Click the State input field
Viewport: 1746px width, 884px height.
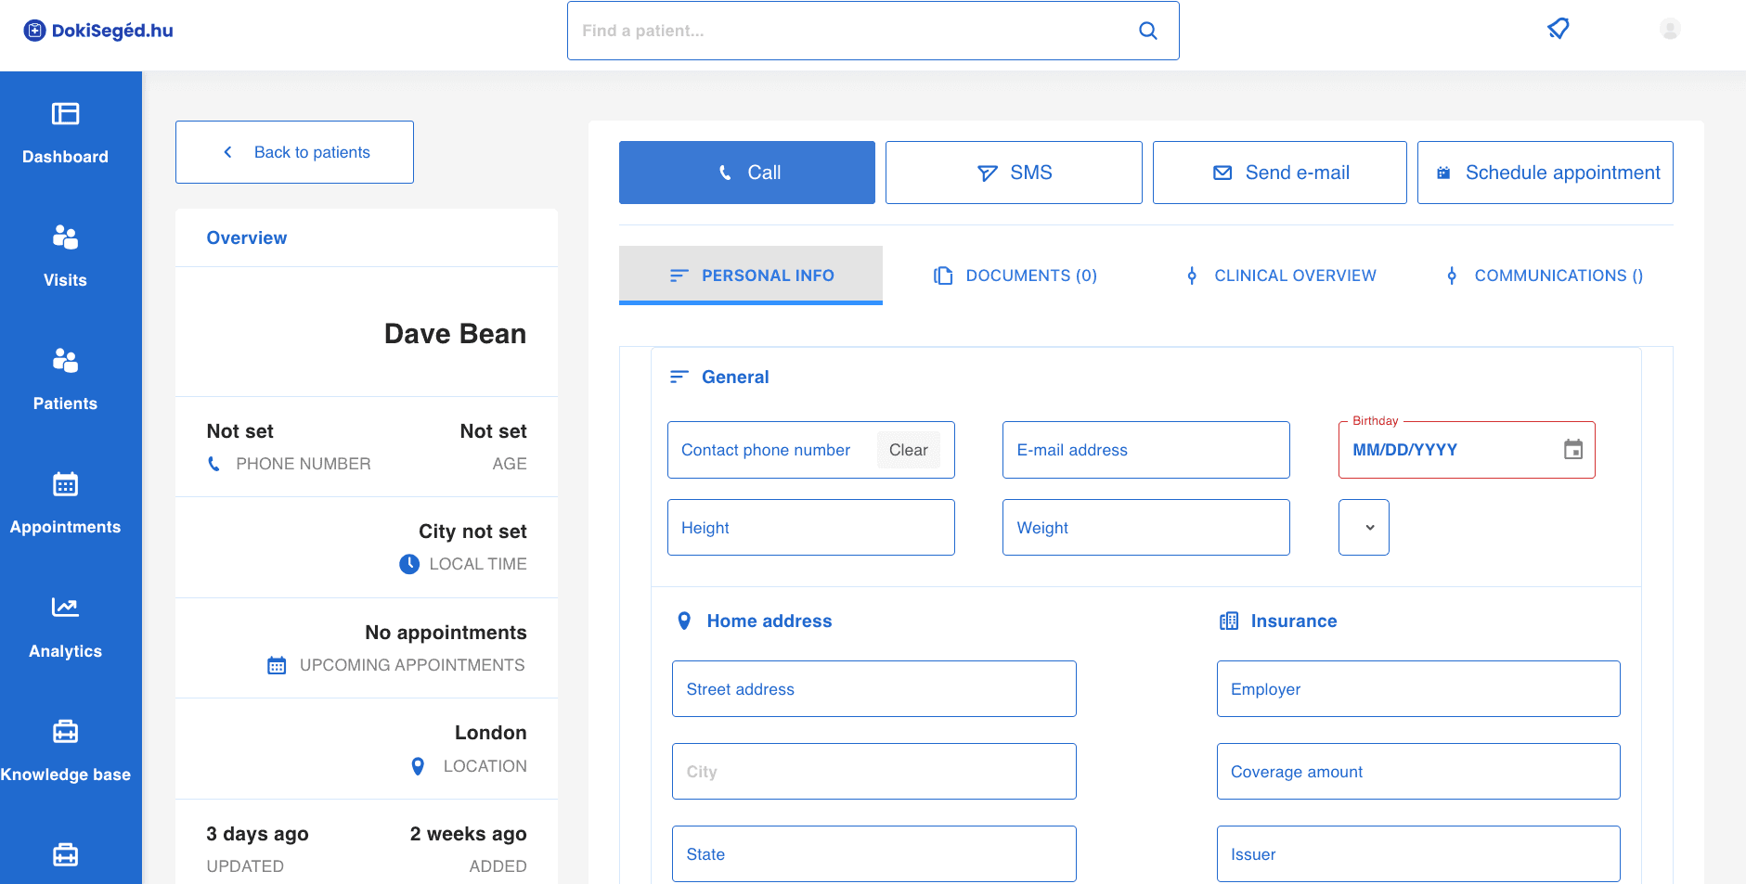[x=874, y=853]
